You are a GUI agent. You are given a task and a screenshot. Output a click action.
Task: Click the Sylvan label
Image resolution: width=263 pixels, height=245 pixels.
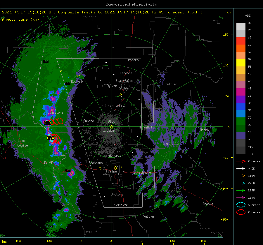click(112, 86)
